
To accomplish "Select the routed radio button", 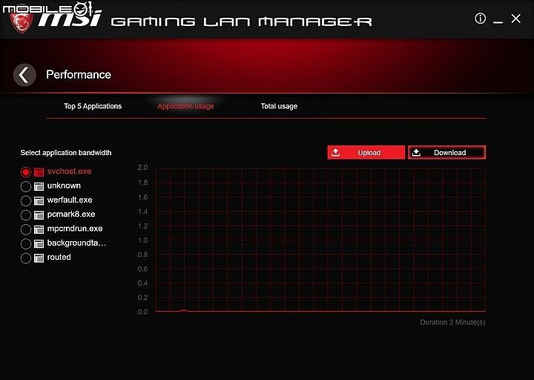I will point(25,258).
